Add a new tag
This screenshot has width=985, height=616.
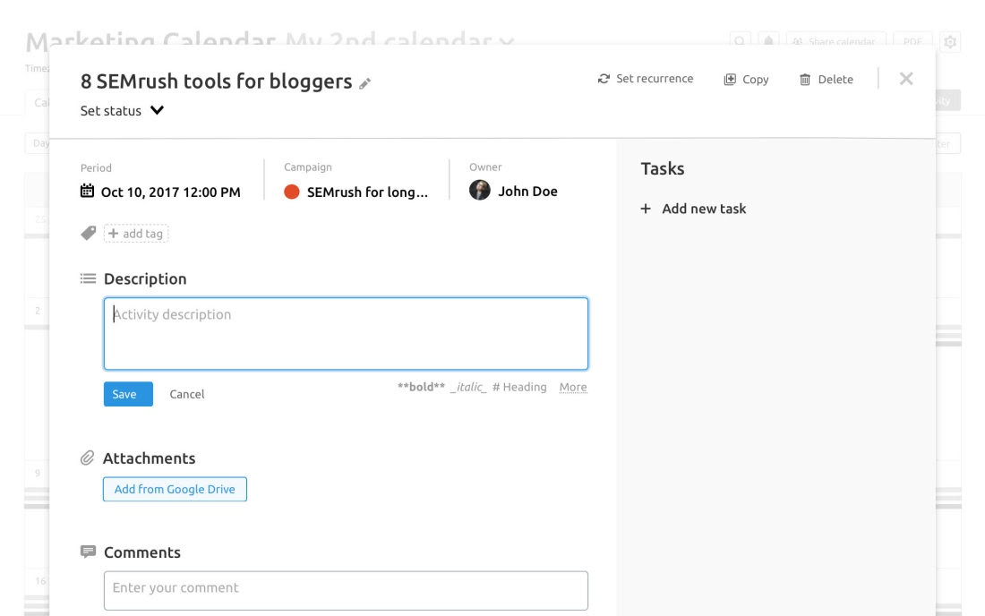[136, 234]
